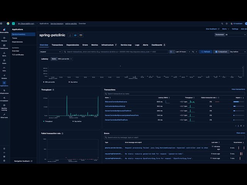Click the Throughput info icon

tap(53, 90)
